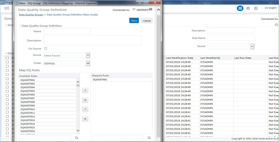Click Data Quality Group Definition (New mode) breadcrumb
Screen dimensions: 279x142
(x=72, y=14)
